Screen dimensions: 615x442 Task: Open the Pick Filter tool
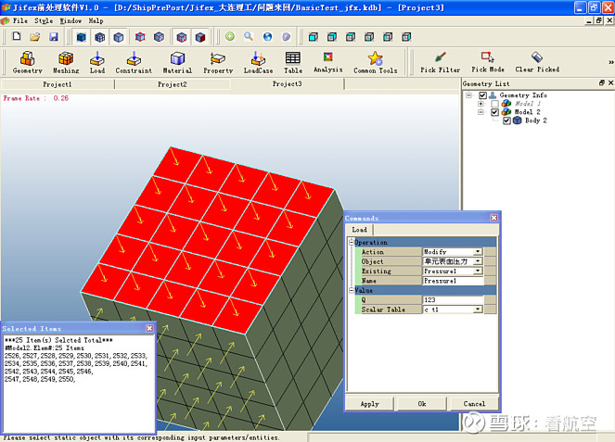(x=440, y=63)
